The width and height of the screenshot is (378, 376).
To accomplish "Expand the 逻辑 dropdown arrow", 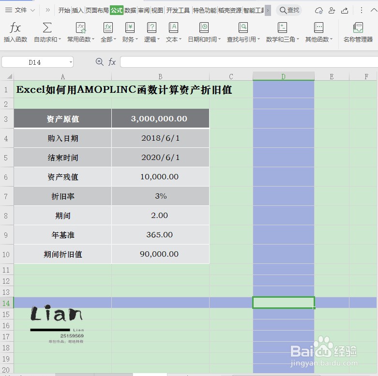I will (x=158, y=39).
